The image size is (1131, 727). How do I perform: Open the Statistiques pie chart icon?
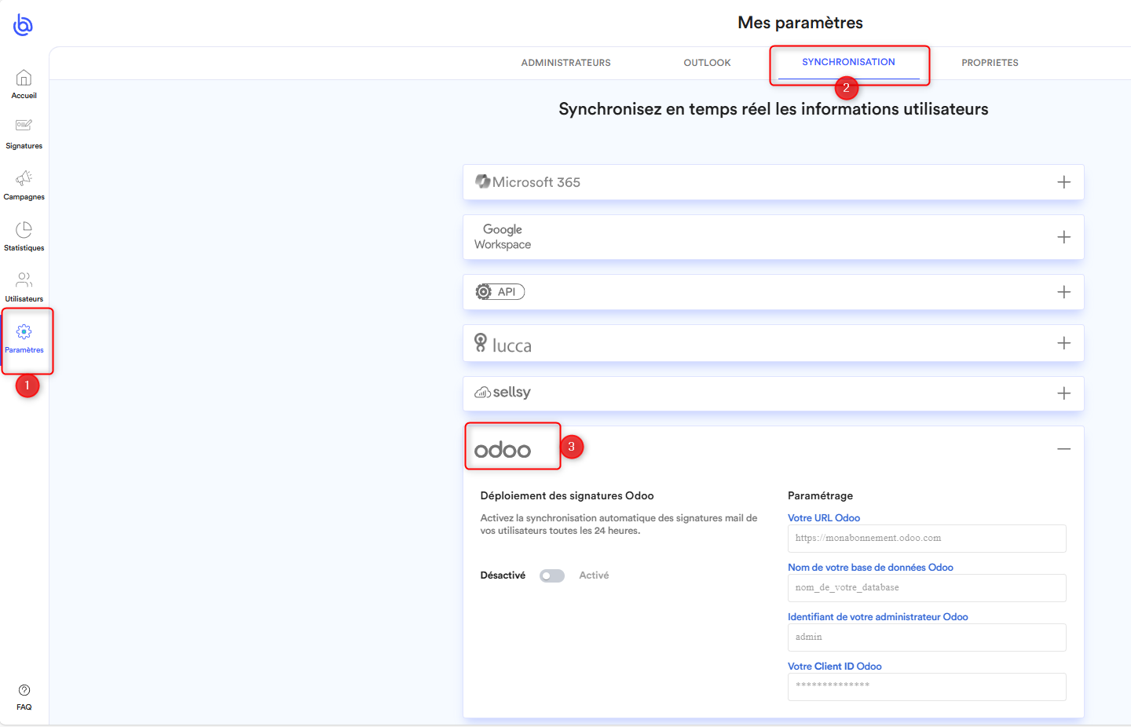[x=24, y=229]
